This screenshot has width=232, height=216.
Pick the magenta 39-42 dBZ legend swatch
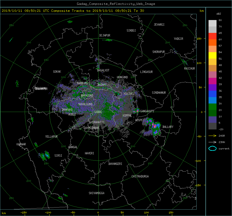click(x=212, y=81)
